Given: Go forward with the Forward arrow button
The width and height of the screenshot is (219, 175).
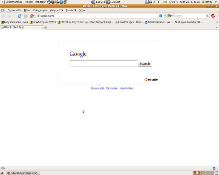Looking at the screenshot, I should coord(9,16).
